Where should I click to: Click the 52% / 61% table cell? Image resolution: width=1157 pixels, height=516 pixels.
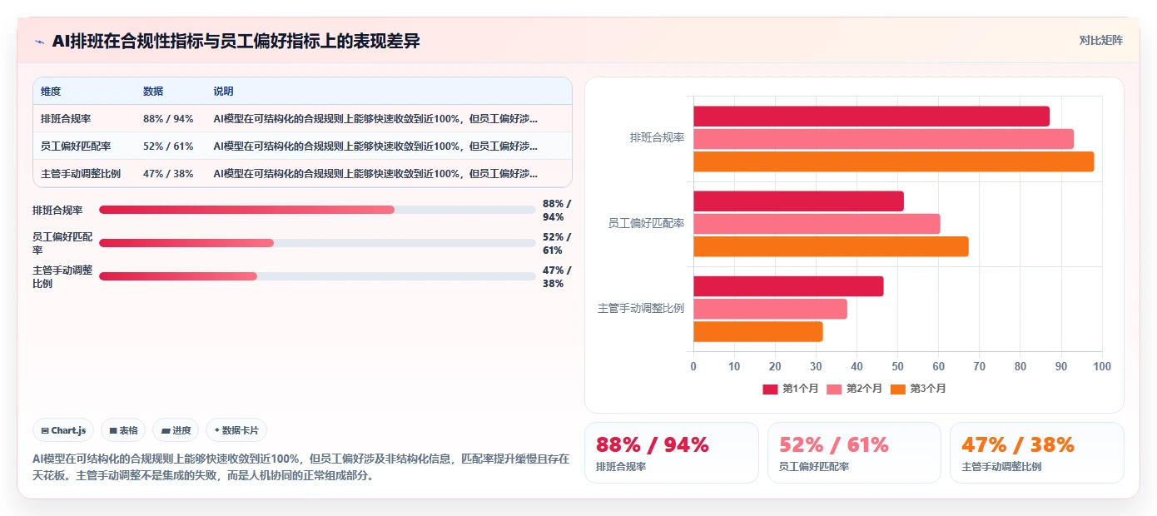coord(168,146)
